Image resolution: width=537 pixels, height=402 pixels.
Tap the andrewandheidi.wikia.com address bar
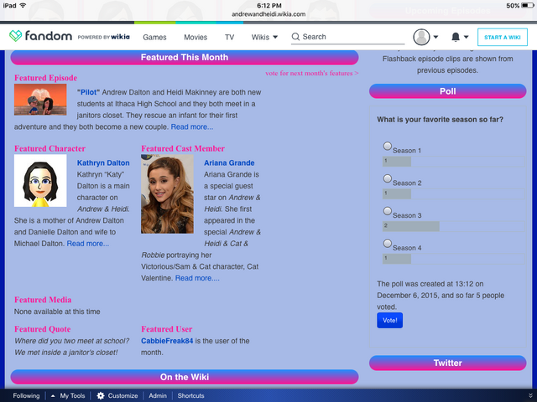(268, 14)
